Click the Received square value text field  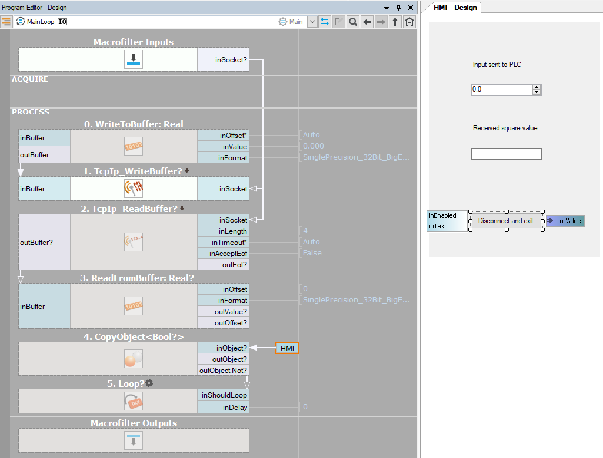pyautogui.click(x=506, y=154)
